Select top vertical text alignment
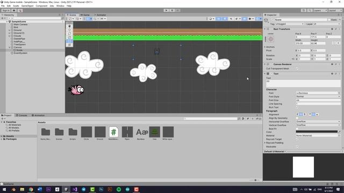The height and width of the screenshot is (193, 344). point(310,114)
